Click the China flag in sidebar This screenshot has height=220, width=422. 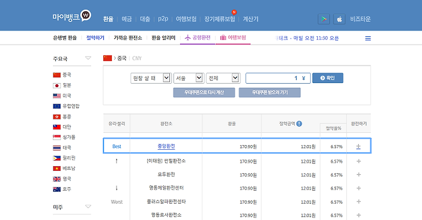(x=57, y=75)
